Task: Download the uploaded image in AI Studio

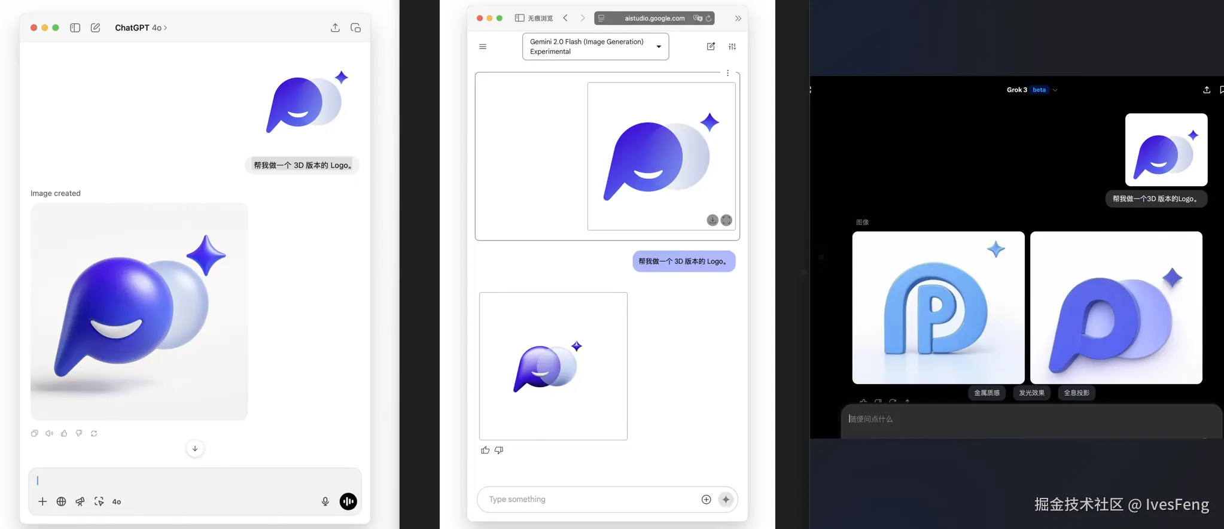Action: click(713, 220)
